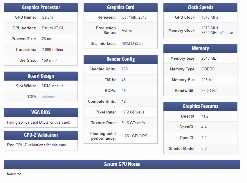Click the Graphics Processor section header

41,8
